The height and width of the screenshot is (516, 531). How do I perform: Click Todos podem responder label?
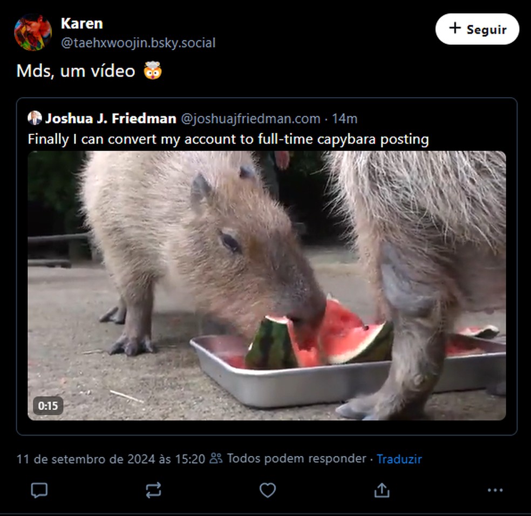click(297, 458)
